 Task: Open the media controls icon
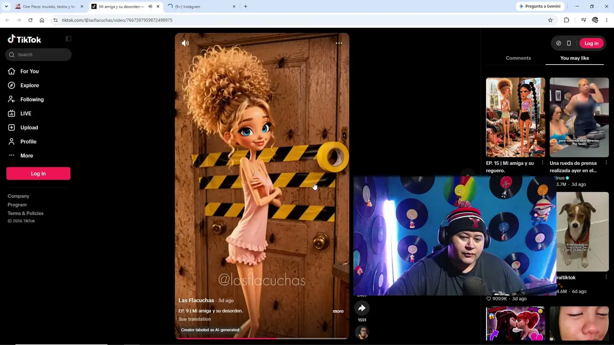(x=583, y=20)
